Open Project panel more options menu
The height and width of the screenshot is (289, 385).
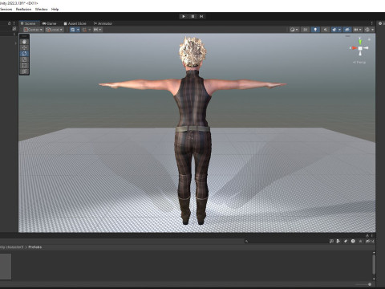point(371,235)
